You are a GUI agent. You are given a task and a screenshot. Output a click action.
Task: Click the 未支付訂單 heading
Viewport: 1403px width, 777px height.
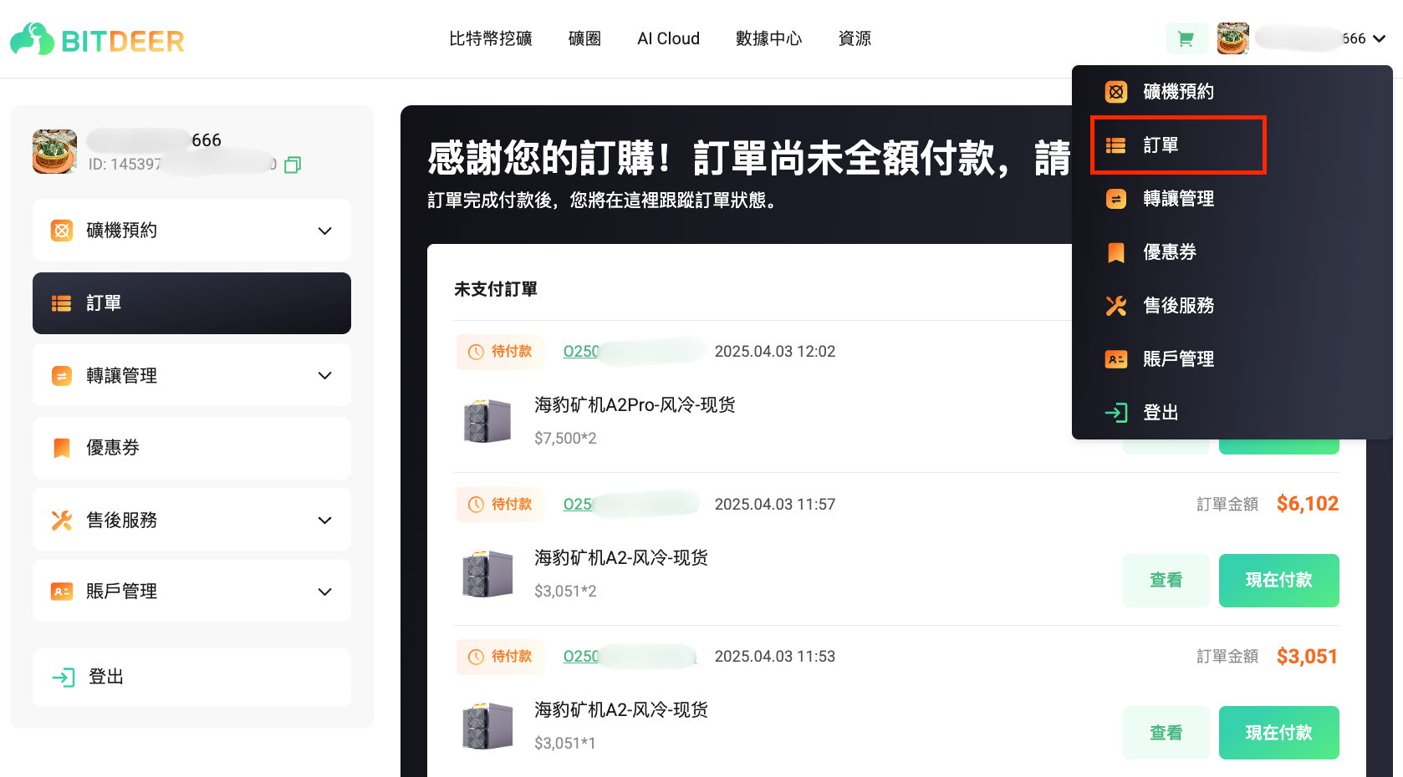tap(496, 289)
